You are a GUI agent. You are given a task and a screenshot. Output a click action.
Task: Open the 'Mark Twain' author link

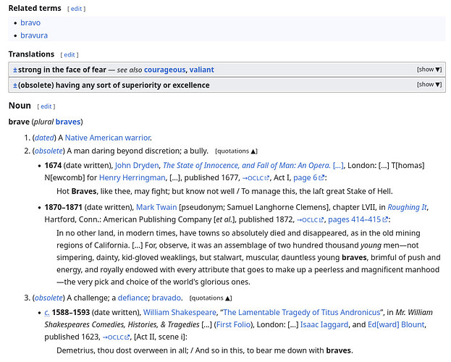pyautogui.click(x=156, y=207)
